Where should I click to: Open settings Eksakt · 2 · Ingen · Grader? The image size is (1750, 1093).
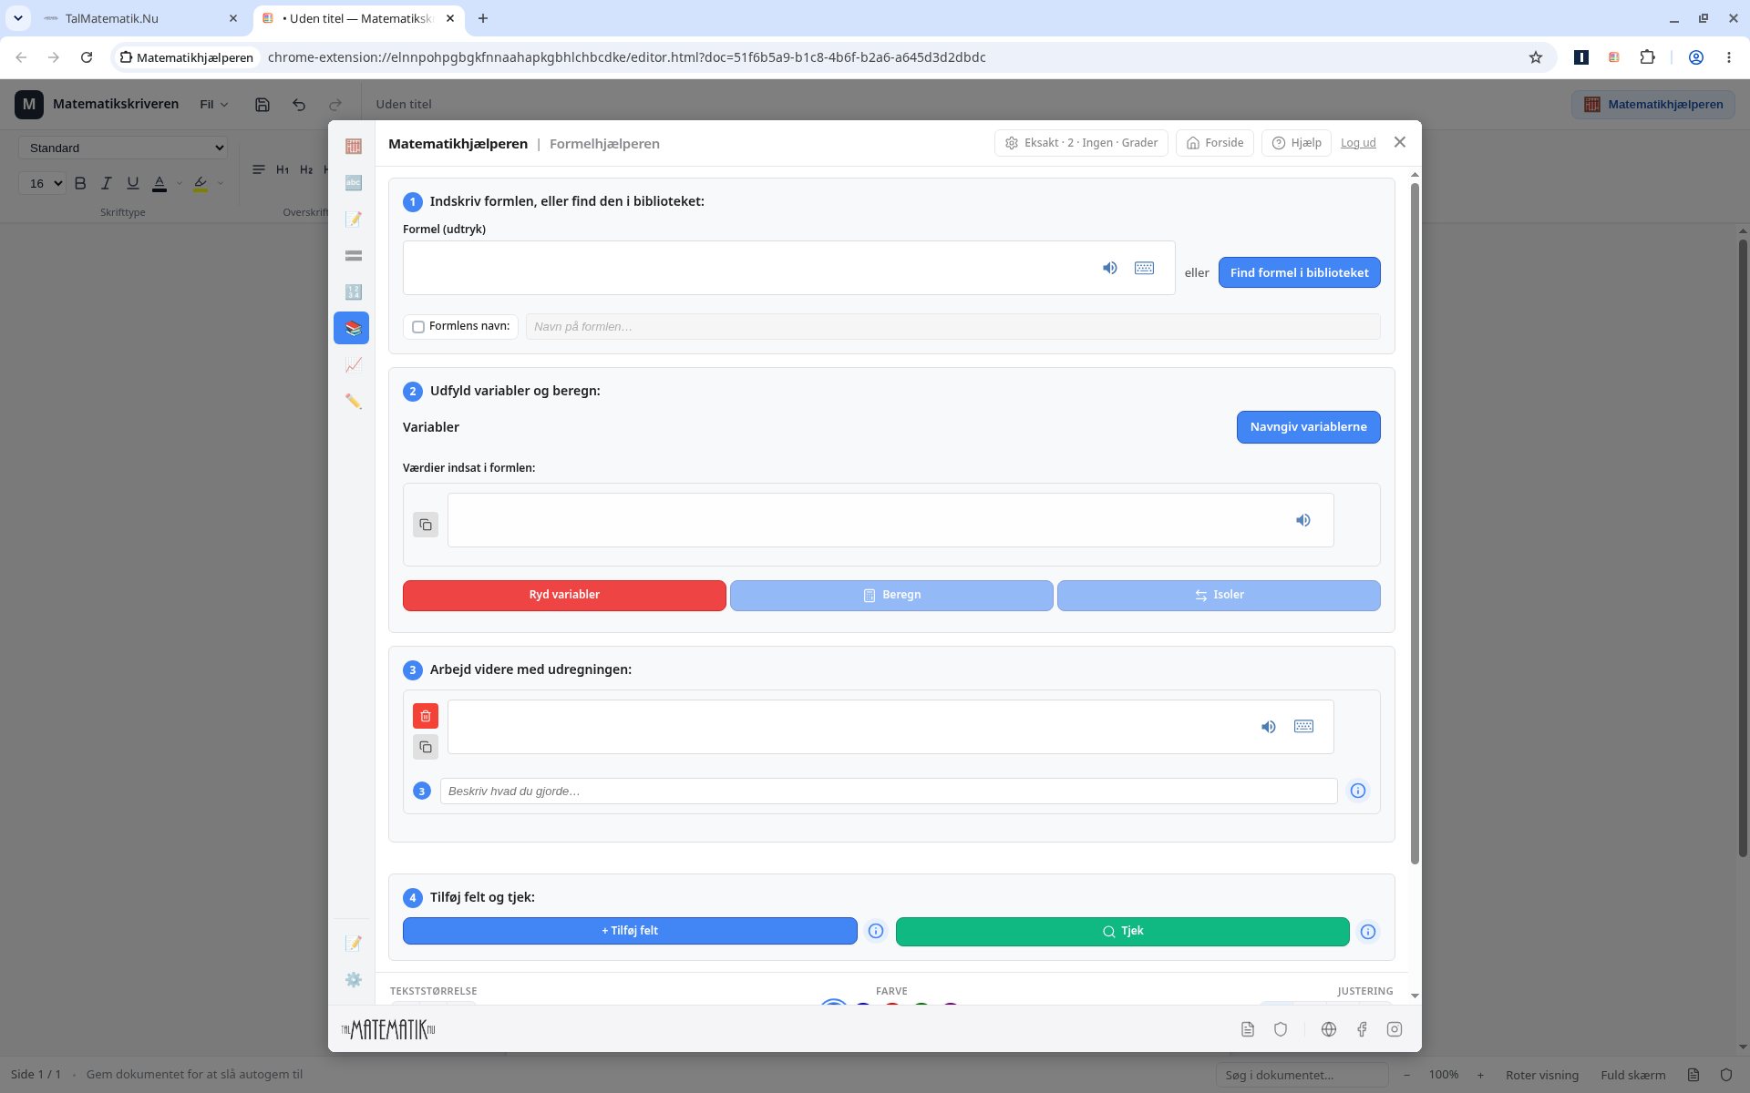(x=1081, y=143)
